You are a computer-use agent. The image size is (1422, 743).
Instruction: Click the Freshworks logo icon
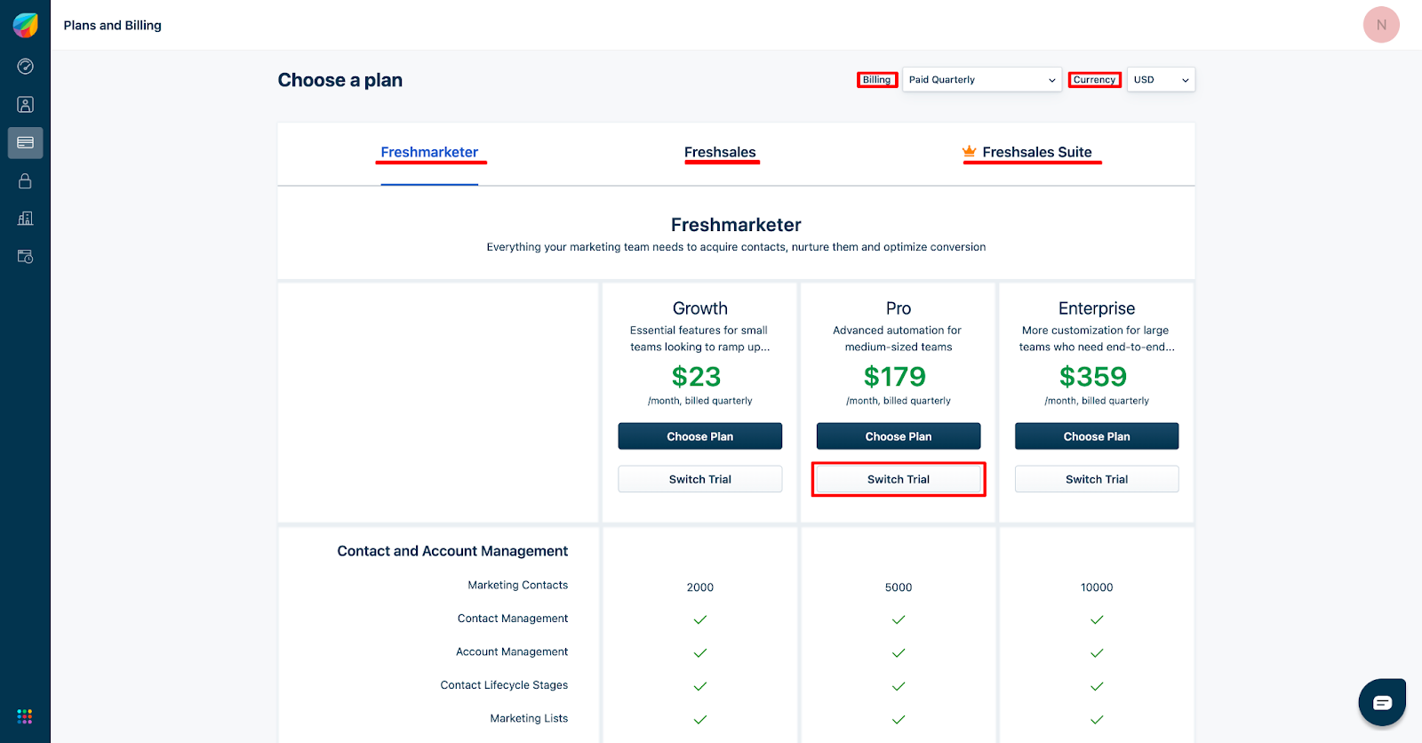point(25,25)
